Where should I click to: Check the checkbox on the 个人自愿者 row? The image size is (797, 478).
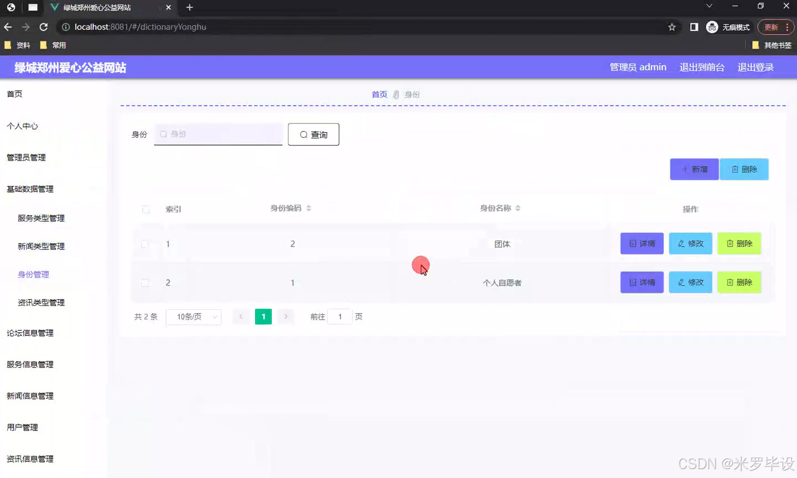click(146, 282)
